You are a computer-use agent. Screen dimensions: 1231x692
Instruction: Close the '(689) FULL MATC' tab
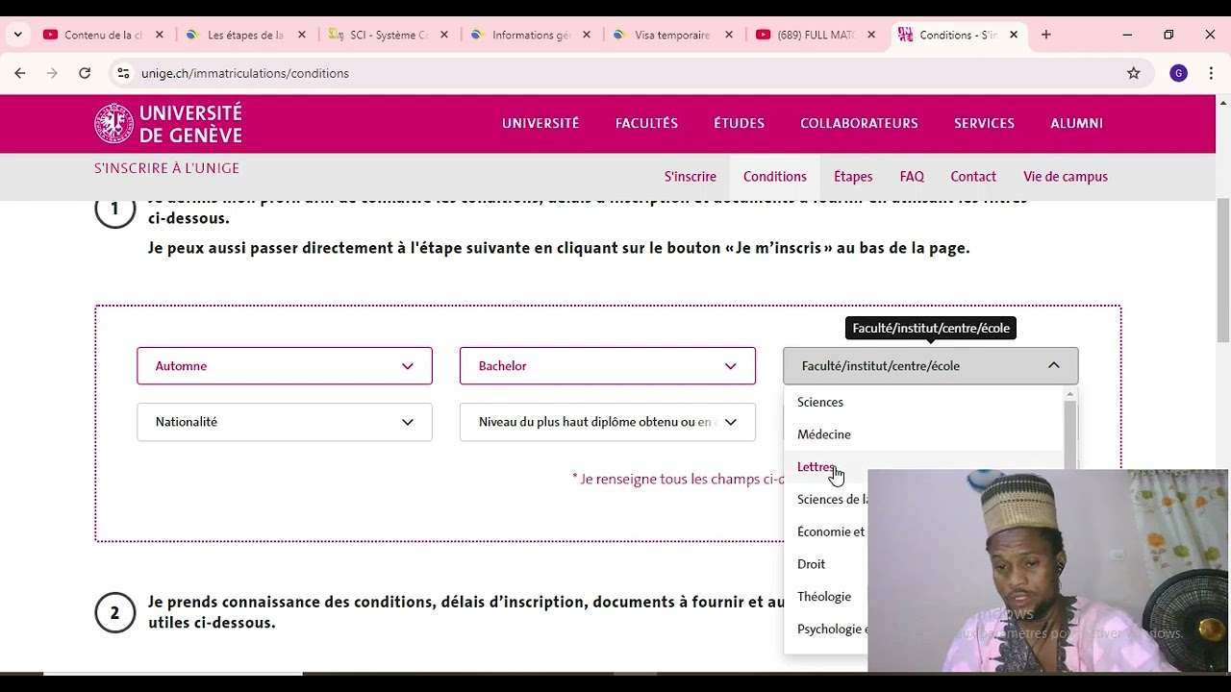point(871,35)
